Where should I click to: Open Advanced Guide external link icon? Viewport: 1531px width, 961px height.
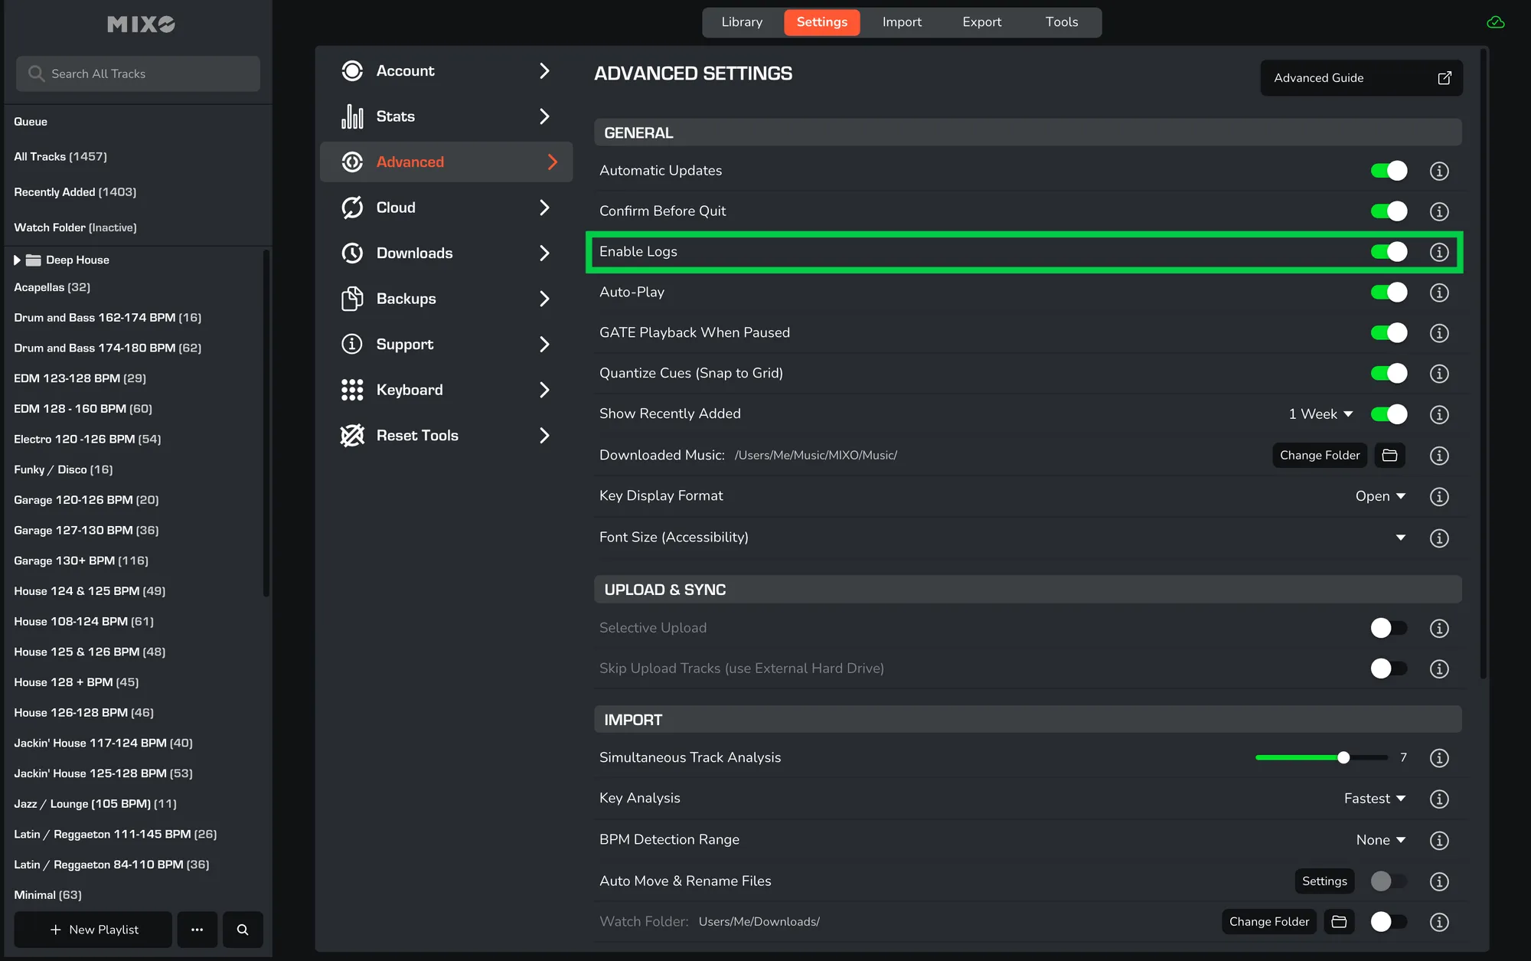tap(1444, 78)
